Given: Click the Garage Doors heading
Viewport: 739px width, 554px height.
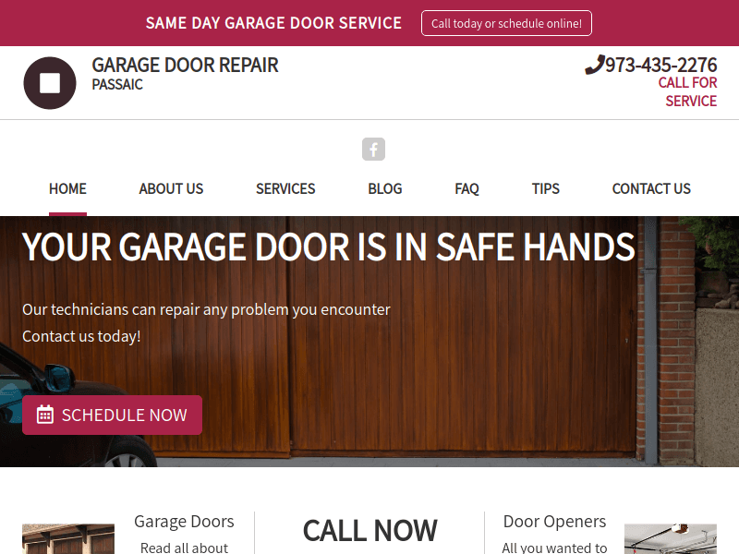Looking at the screenshot, I should (184, 521).
